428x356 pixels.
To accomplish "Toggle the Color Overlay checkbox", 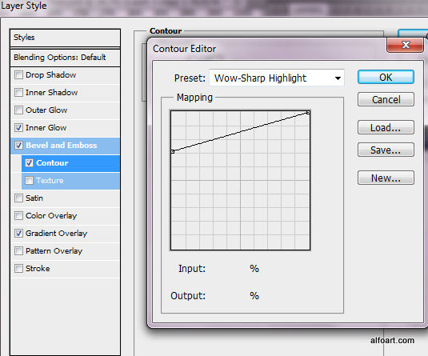I will click(x=18, y=216).
